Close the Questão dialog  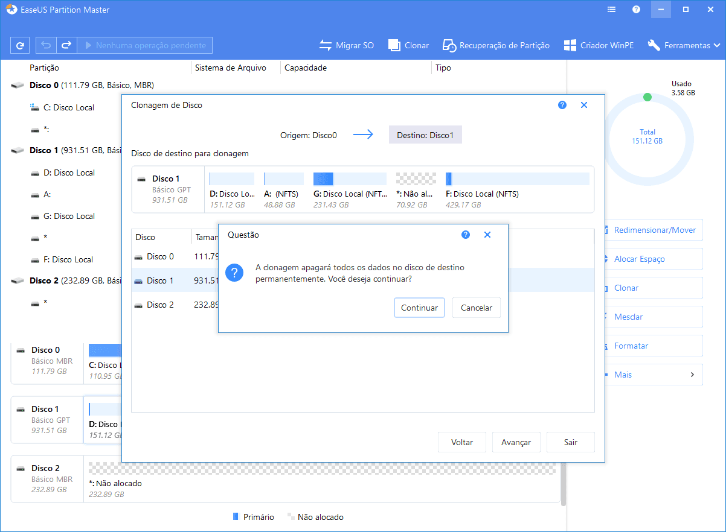487,235
